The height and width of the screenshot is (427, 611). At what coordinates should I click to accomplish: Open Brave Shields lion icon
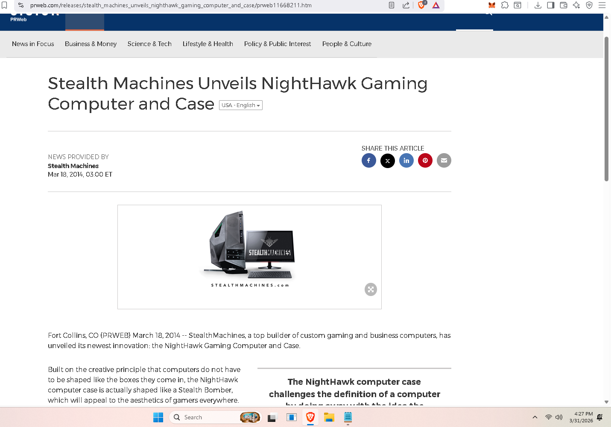pos(421,5)
